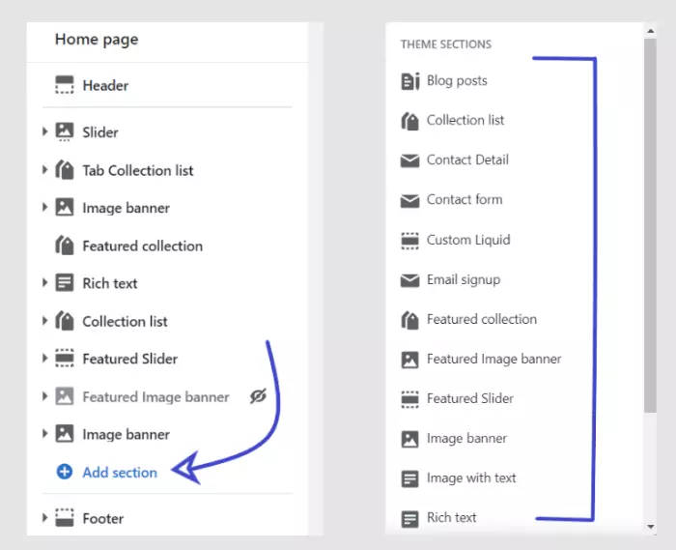
Task: Click the Featured Image banner icon in Home page panel
Action: pos(65,396)
